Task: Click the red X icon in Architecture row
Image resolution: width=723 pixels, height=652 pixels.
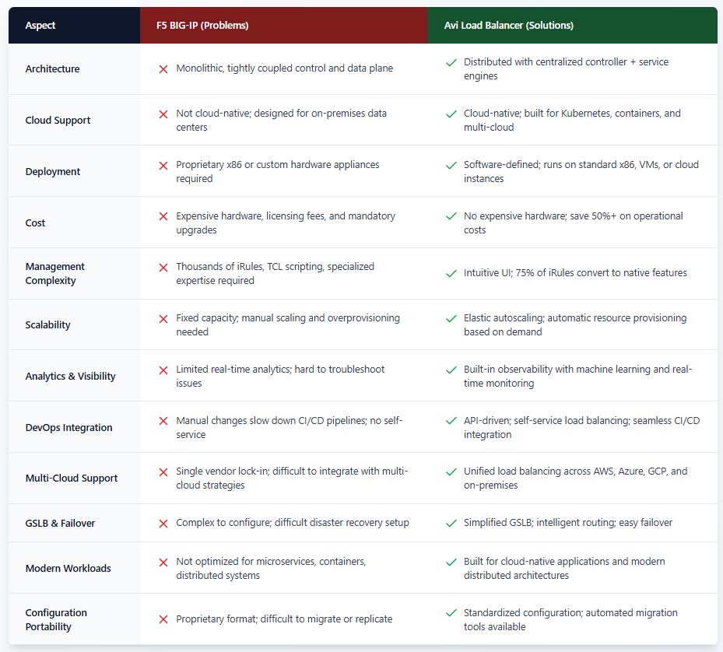Action: coord(163,68)
